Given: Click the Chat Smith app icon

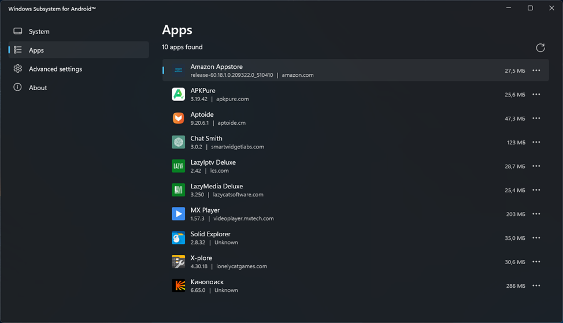Looking at the screenshot, I should click(x=179, y=142).
